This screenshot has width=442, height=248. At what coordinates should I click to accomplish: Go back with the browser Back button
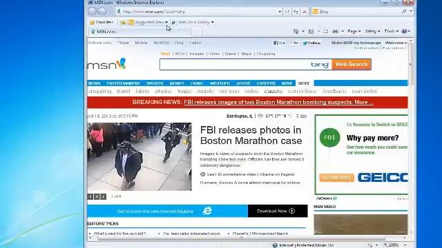click(x=92, y=11)
